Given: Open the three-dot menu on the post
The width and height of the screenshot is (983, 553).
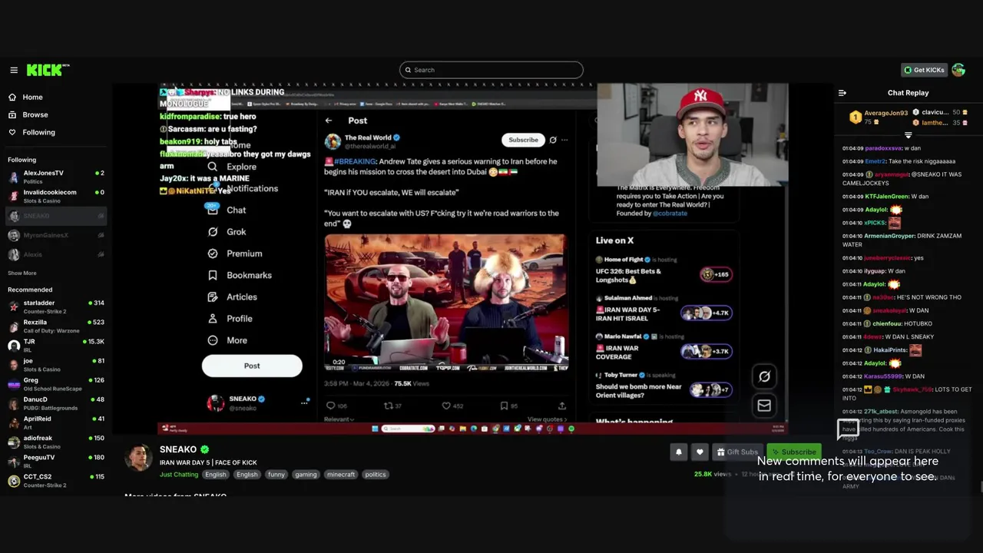Looking at the screenshot, I should click(x=564, y=140).
